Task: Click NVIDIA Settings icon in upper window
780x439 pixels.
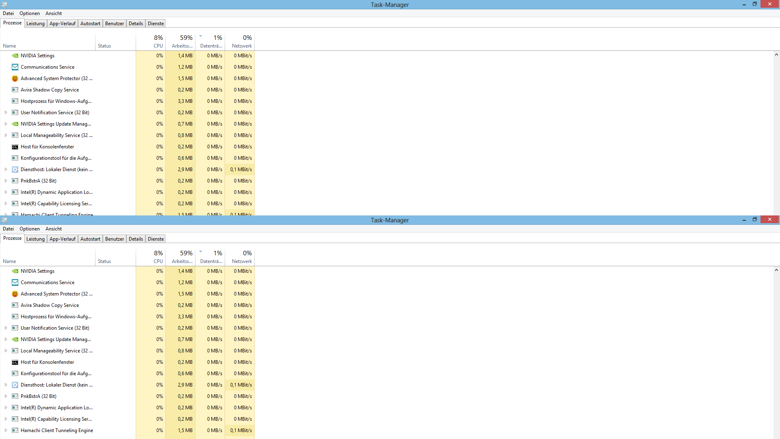Action: coord(15,56)
